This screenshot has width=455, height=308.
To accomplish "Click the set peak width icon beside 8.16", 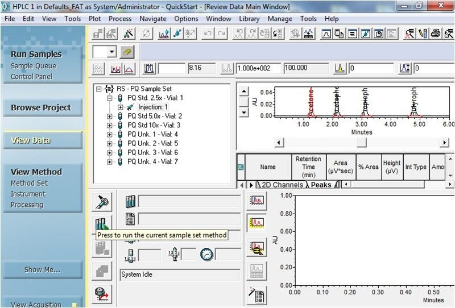I will [x=149, y=69].
